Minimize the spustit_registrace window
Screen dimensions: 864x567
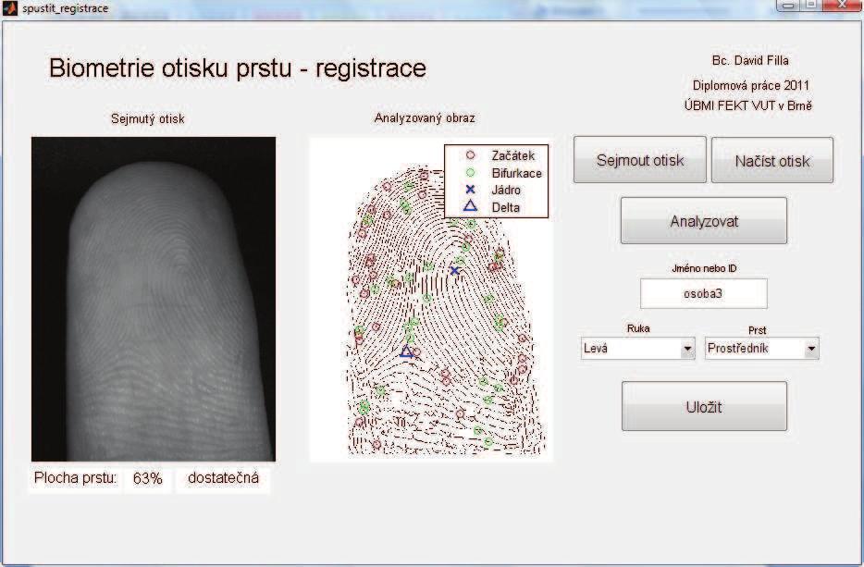pos(788,5)
